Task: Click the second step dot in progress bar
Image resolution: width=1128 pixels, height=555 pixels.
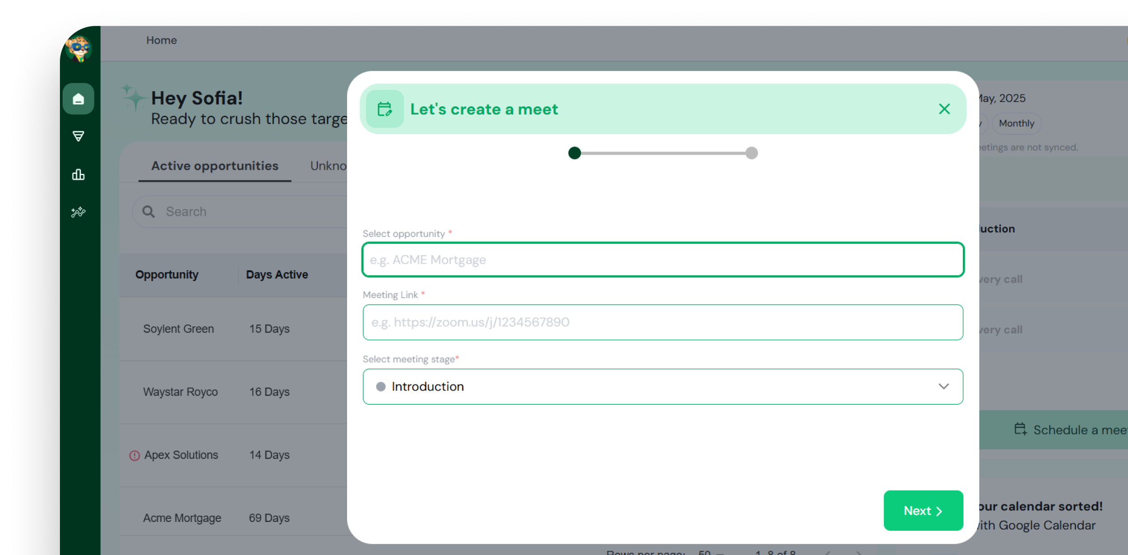Action: coord(751,153)
